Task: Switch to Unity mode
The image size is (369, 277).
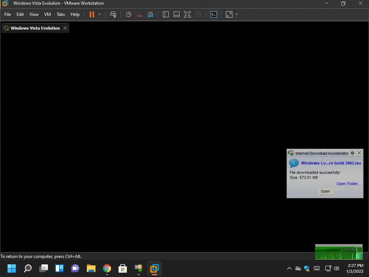Action: pos(199,14)
